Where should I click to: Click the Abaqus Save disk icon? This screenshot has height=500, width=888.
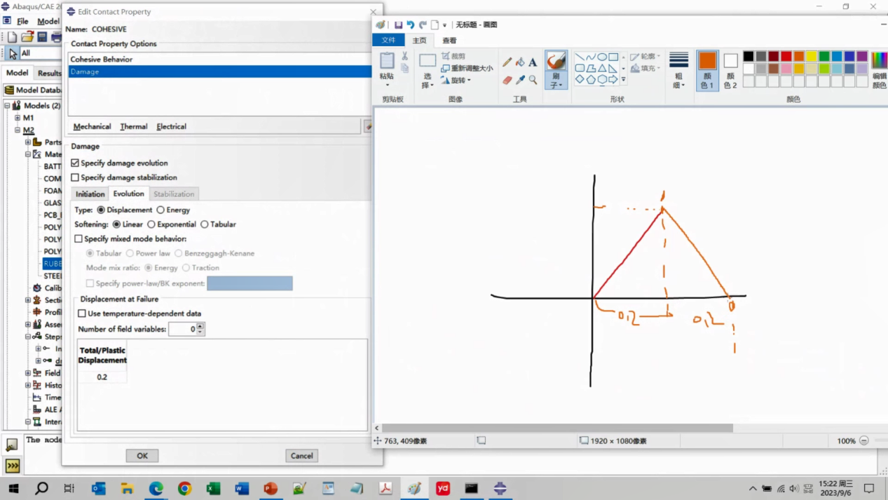(x=42, y=37)
